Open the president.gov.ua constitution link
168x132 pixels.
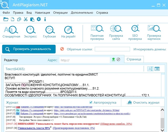tap(92, 114)
